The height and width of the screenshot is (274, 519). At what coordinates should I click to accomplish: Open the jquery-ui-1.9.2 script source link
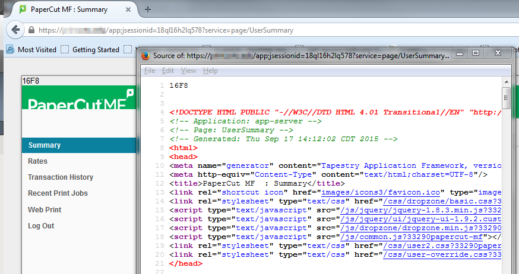[x=420, y=219]
